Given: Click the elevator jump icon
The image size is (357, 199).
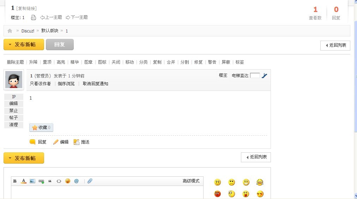Looking at the screenshot, I should pyautogui.click(x=264, y=76).
